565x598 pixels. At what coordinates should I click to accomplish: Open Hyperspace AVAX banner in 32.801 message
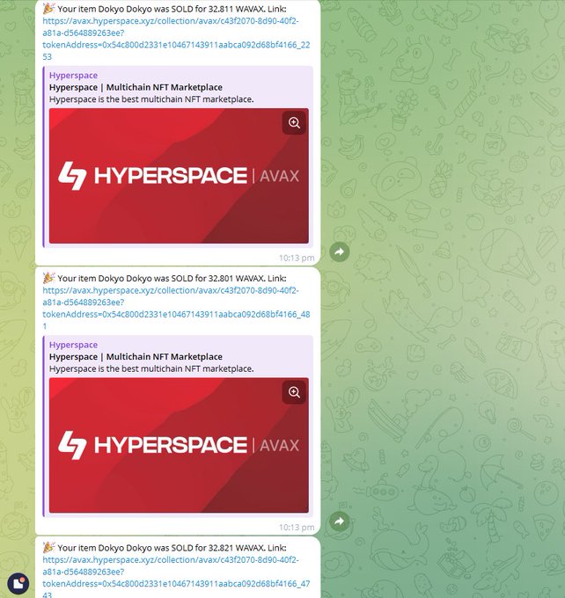179,445
